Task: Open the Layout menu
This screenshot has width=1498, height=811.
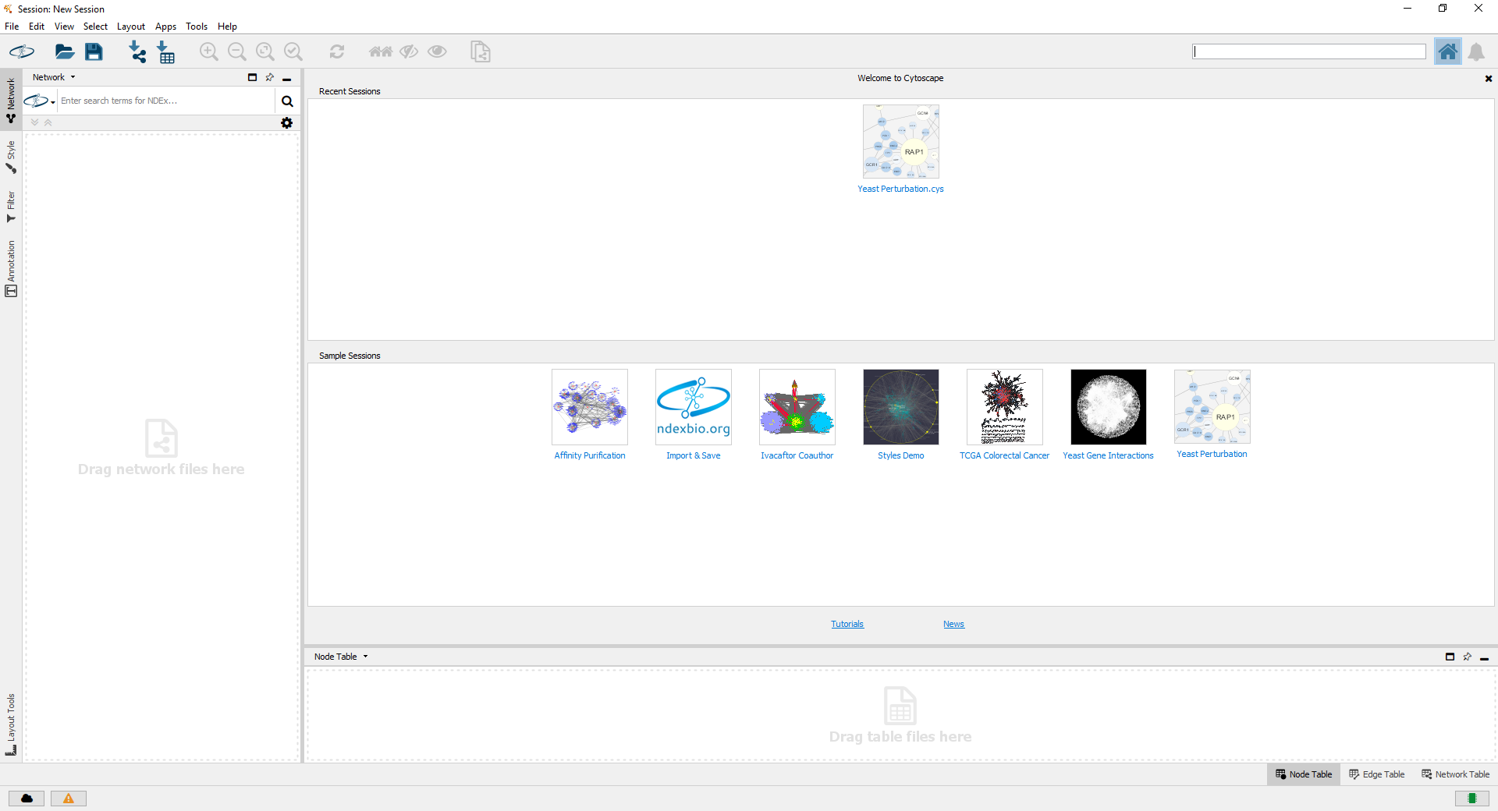Action: [130, 27]
